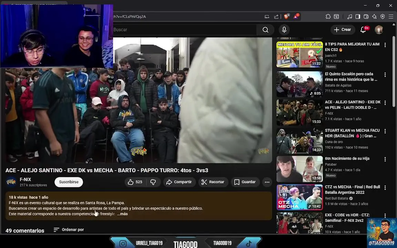Click the video title ACE - ALEJO SANTINO text
This screenshot has height=248, width=397.
tap(106, 170)
